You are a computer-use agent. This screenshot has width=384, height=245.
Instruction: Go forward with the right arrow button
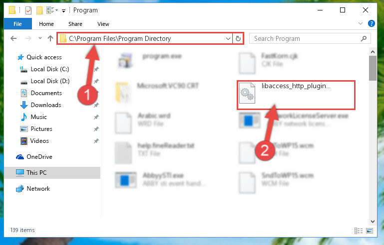click(x=28, y=38)
